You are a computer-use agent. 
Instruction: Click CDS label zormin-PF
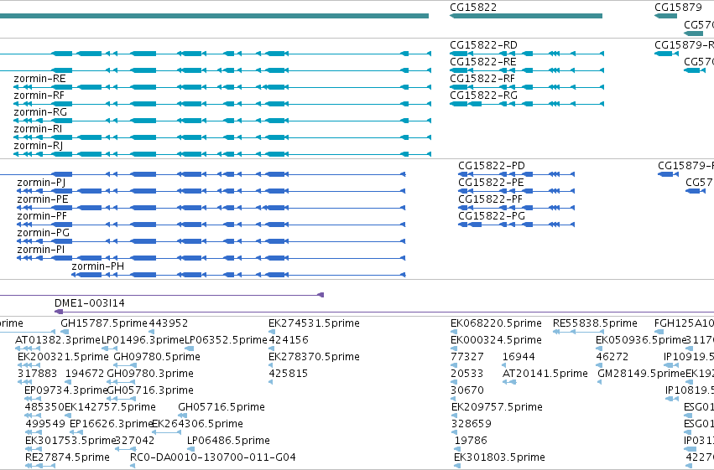click(x=42, y=216)
